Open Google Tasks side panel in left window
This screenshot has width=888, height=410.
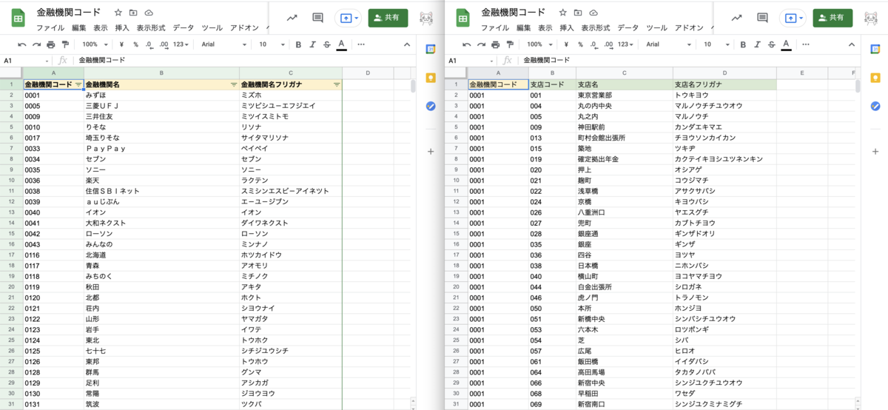(431, 107)
